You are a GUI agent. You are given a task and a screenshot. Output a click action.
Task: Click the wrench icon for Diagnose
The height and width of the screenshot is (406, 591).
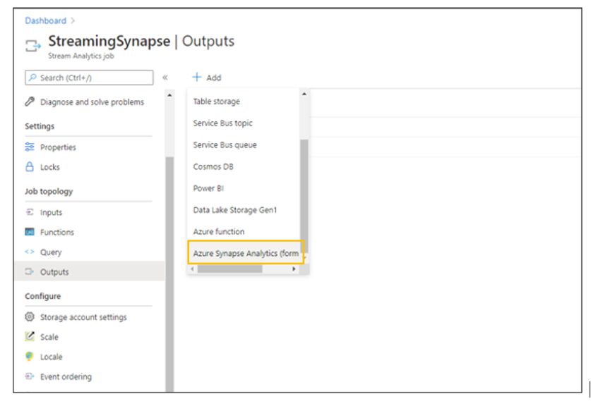click(x=30, y=101)
